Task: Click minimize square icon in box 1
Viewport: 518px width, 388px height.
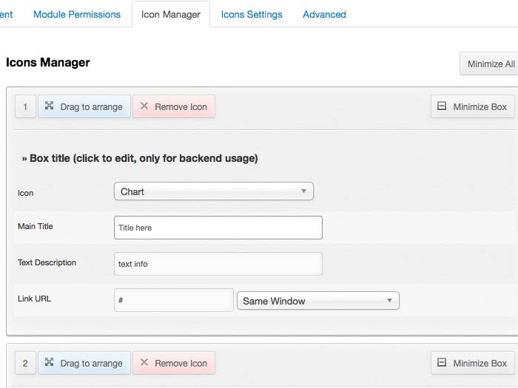Action: (x=442, y=106)
